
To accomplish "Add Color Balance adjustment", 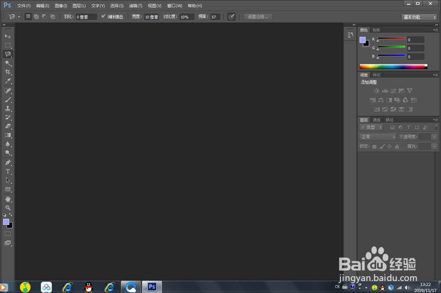I will (x=381, y=100).
